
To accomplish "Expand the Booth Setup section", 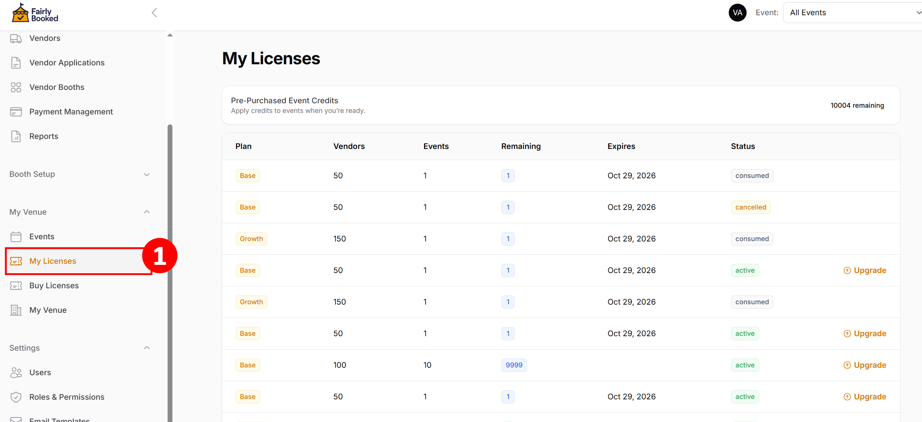I will coord(147,175).
